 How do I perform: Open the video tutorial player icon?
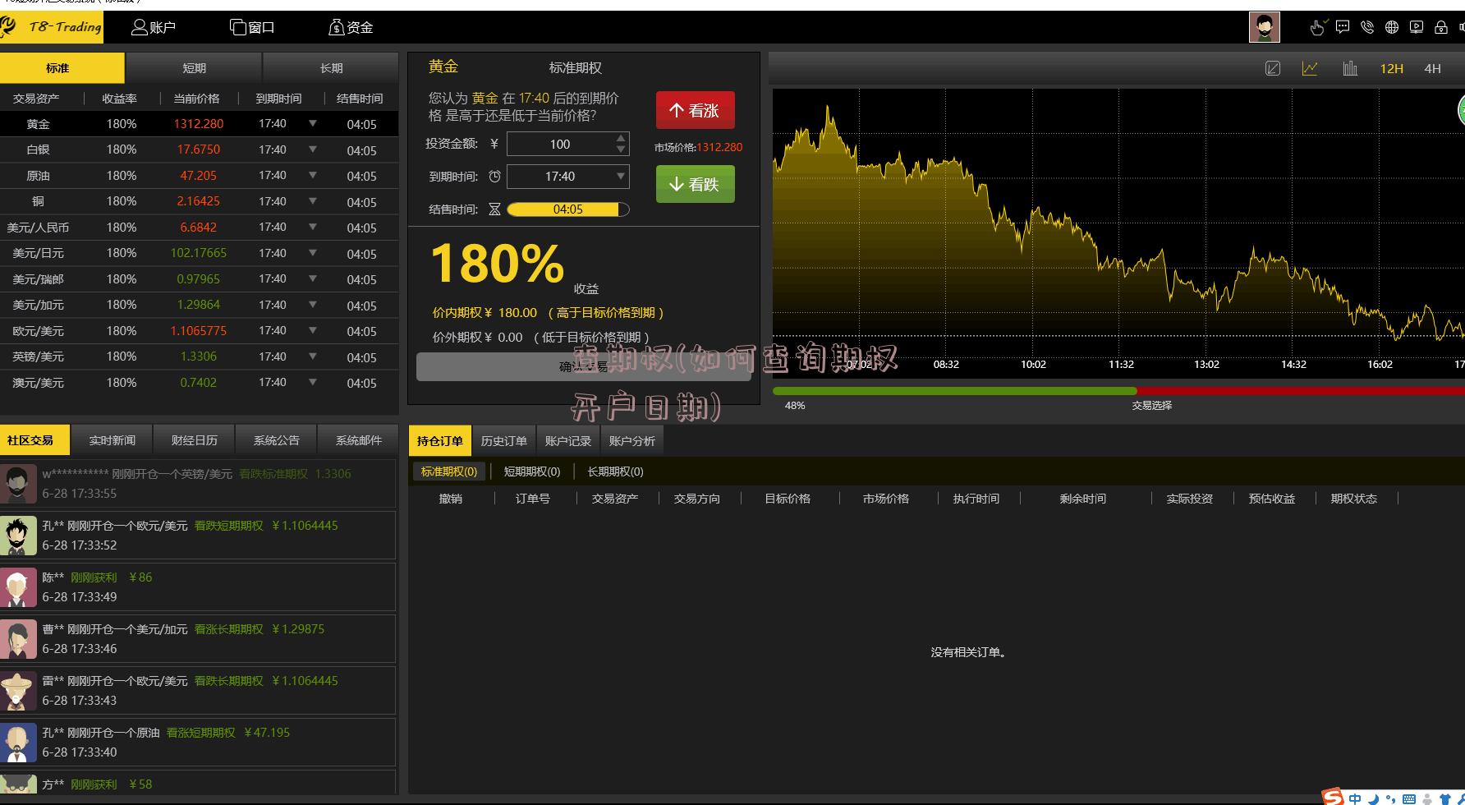pos(1417,27)
